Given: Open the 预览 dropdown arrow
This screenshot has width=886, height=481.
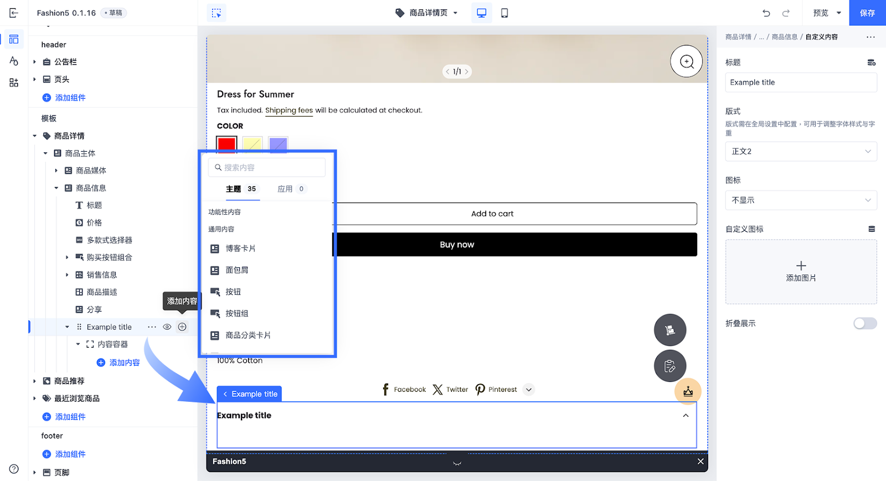Looking at the screenshot, I should click(839, 13).
